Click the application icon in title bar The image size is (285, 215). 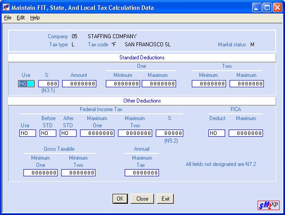(6, 8)
